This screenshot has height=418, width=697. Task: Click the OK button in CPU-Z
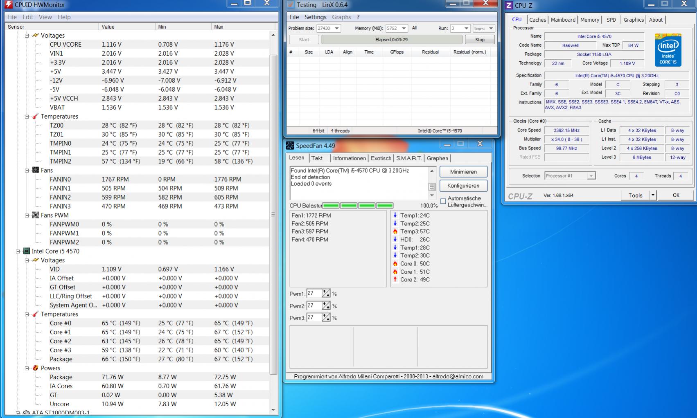click(676, 195)
